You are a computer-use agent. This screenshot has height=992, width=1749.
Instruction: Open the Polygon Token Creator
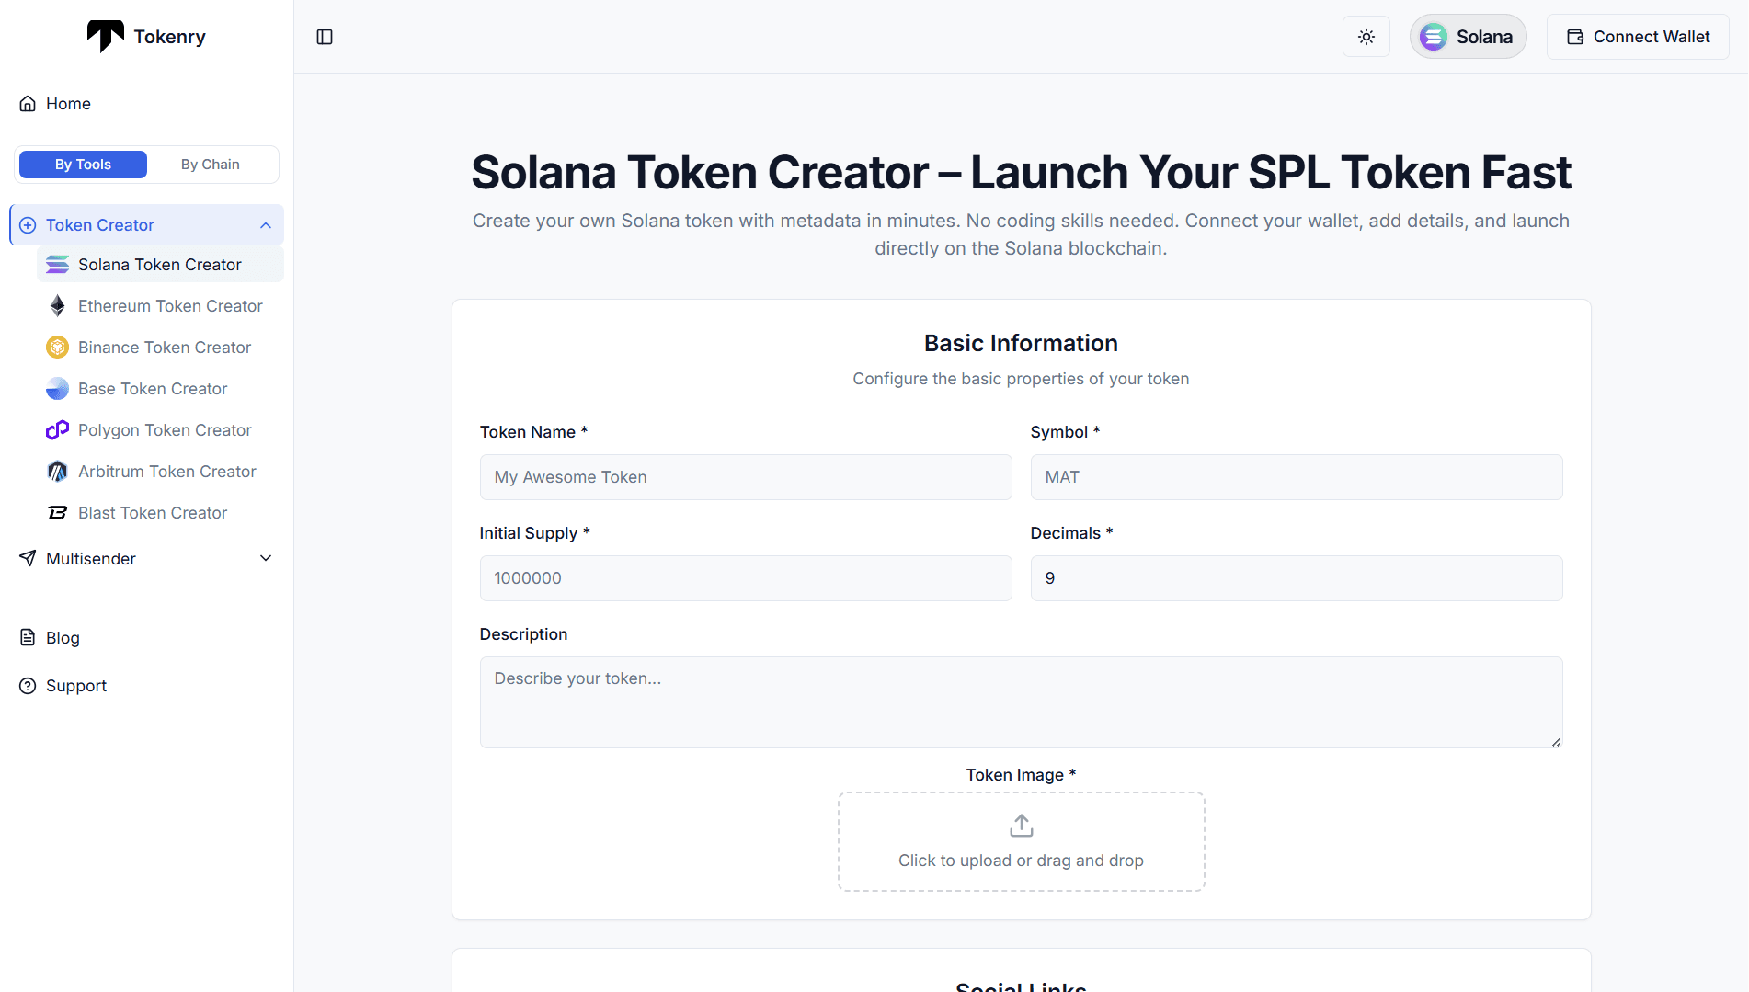click(165, 429)
